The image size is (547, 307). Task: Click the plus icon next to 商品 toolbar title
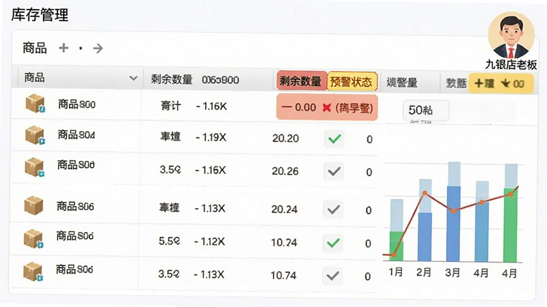pos(64,48)
